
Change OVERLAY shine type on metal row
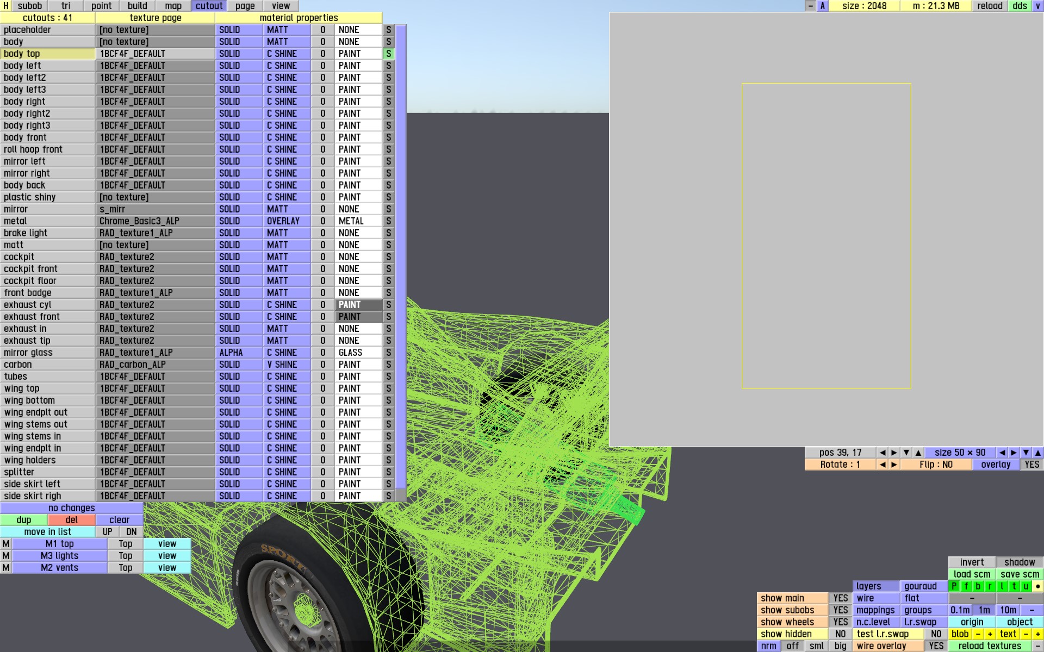coord(287,221)
